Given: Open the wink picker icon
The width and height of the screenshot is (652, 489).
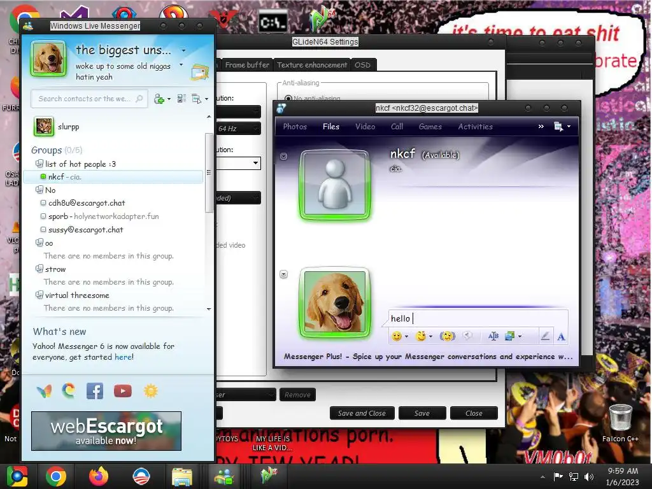Looking at the screenshot, I should click(x=421, y=336).
